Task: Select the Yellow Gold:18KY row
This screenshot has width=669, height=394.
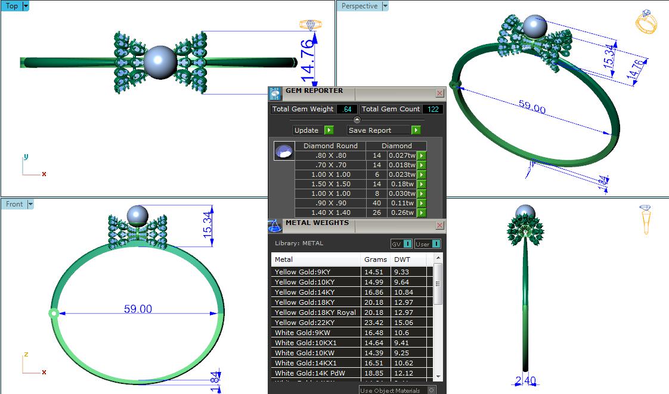Action: (x=316, y=302)
